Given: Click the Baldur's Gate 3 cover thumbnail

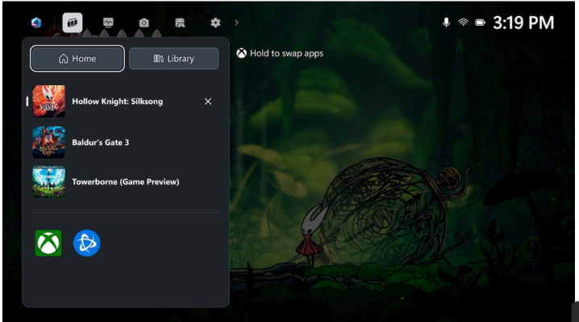Looking at the screenshot, I should tap(48, 142).
